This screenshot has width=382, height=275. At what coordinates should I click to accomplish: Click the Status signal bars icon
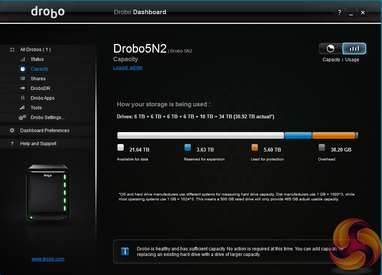point(23,59)
